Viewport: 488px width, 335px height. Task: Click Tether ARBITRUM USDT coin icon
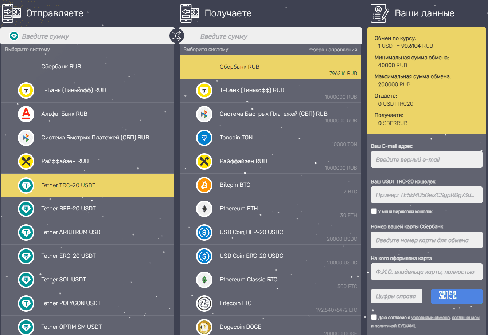(26, 232)
